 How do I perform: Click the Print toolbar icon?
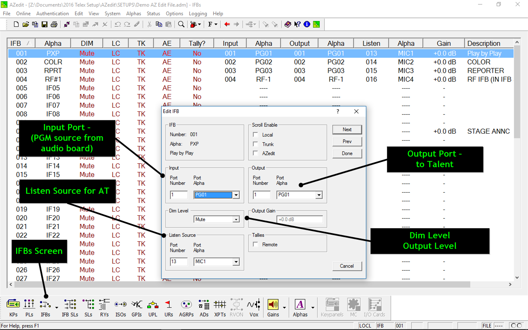[54, 24]
